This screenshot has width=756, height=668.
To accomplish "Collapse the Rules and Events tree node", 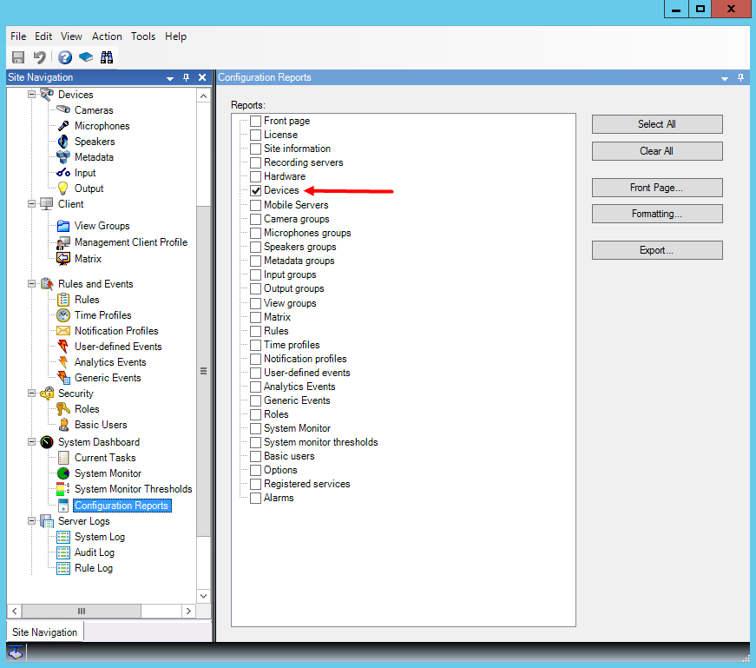I will click(33, 284).
